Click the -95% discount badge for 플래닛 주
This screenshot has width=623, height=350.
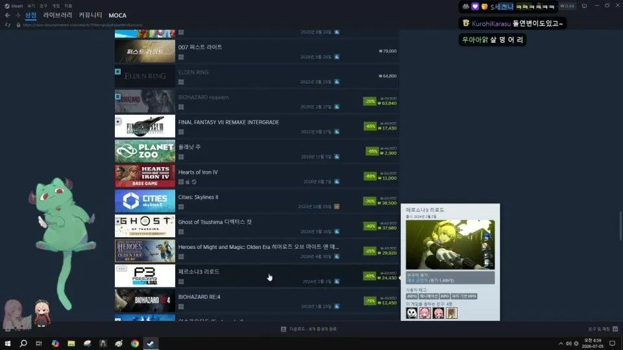point(372,151)
